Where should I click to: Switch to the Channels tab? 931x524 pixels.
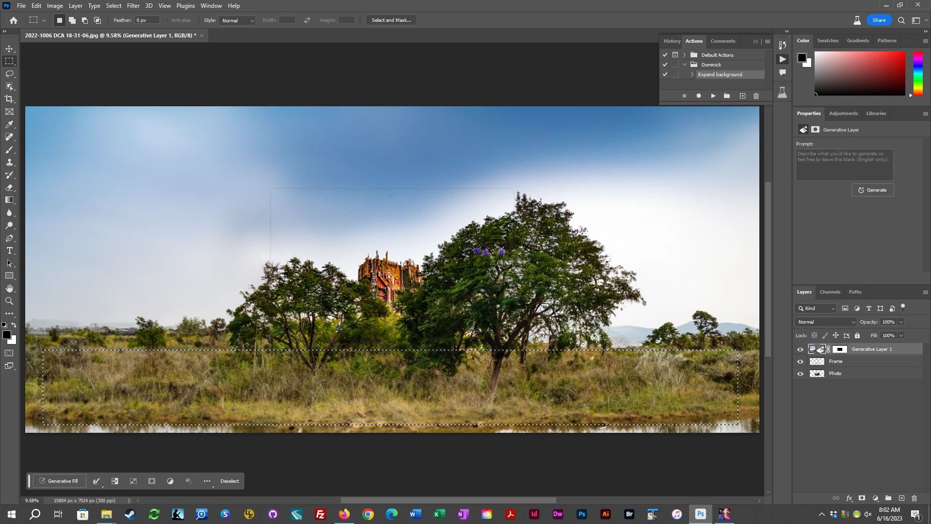pyautogui.click(x=830, y=292)
